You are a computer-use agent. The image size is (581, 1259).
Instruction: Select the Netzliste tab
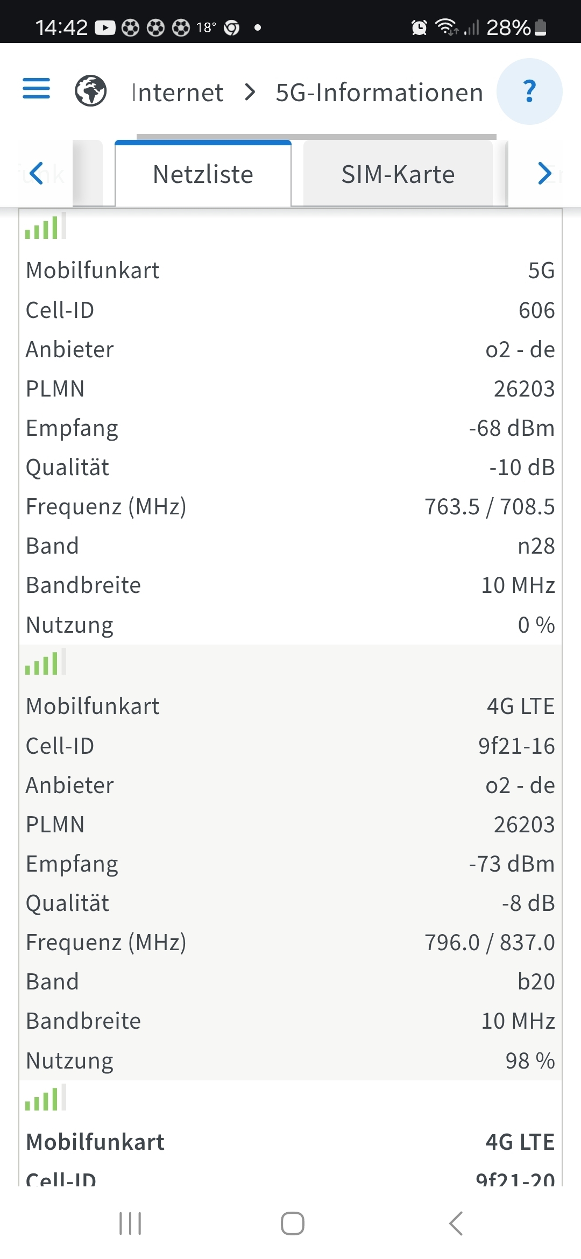tap(203, 174)
